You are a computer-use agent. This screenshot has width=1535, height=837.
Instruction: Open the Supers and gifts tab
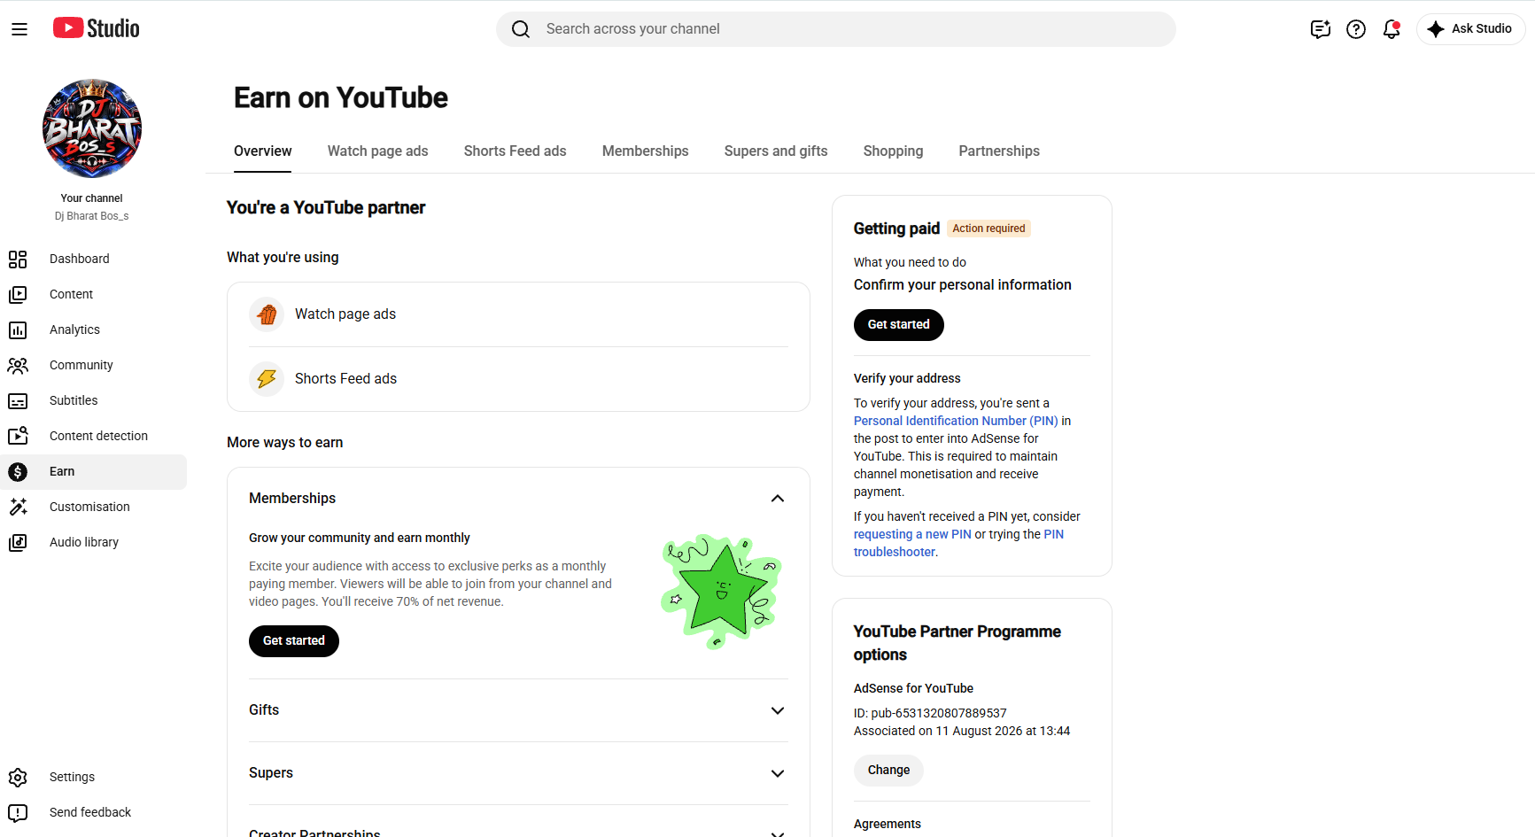click(776, 151)
